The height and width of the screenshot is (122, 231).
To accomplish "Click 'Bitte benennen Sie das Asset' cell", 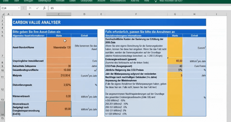I will click(84, 47).
